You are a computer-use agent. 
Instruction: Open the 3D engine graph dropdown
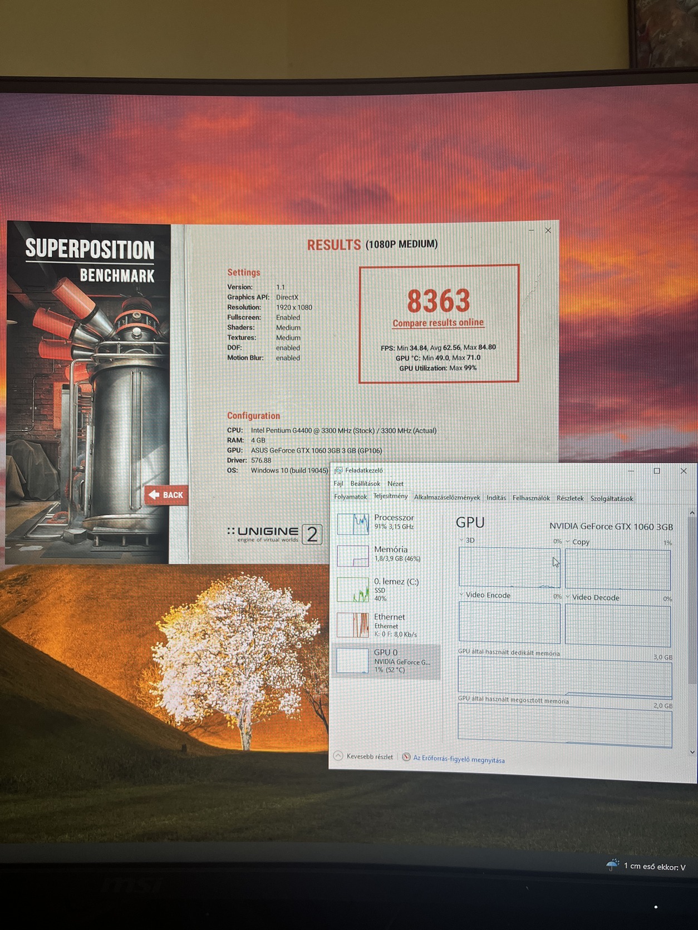click(461, 540)
